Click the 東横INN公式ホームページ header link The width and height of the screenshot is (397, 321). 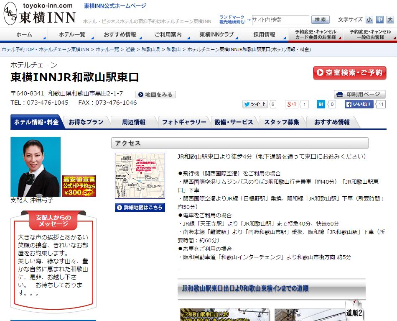point(115,6)
